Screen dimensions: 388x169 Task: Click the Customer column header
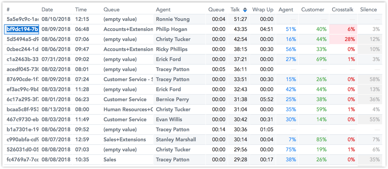click(312, 10)
